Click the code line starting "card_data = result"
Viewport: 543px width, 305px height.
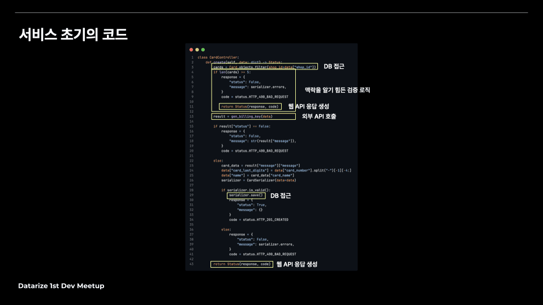(x=261, y=165)
